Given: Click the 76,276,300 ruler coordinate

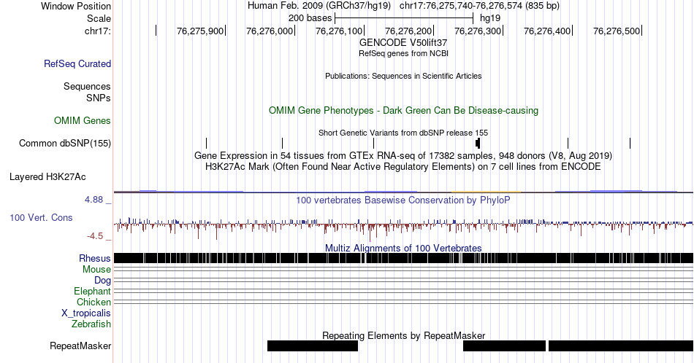Looking at the screenshot, I should [478, 31].
